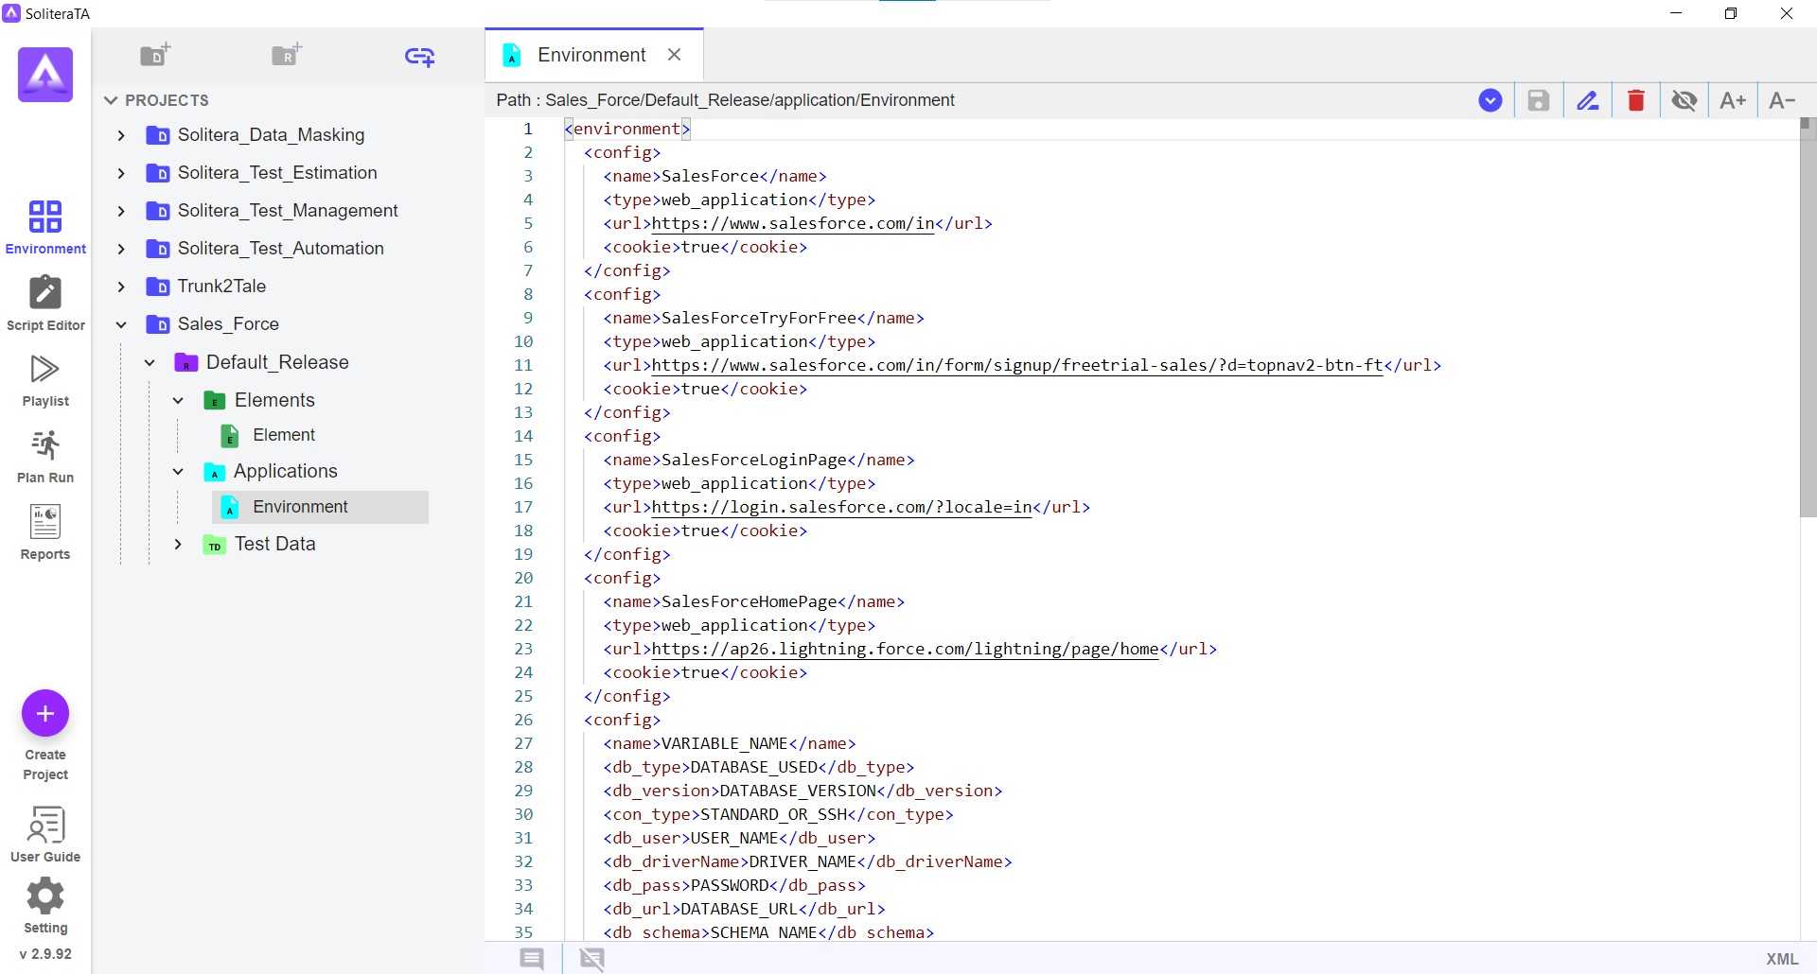This screenshot has width=1817, height=974.
Task: Expand the Solitera_Data_Masking project
Action: tap(121, 135)
